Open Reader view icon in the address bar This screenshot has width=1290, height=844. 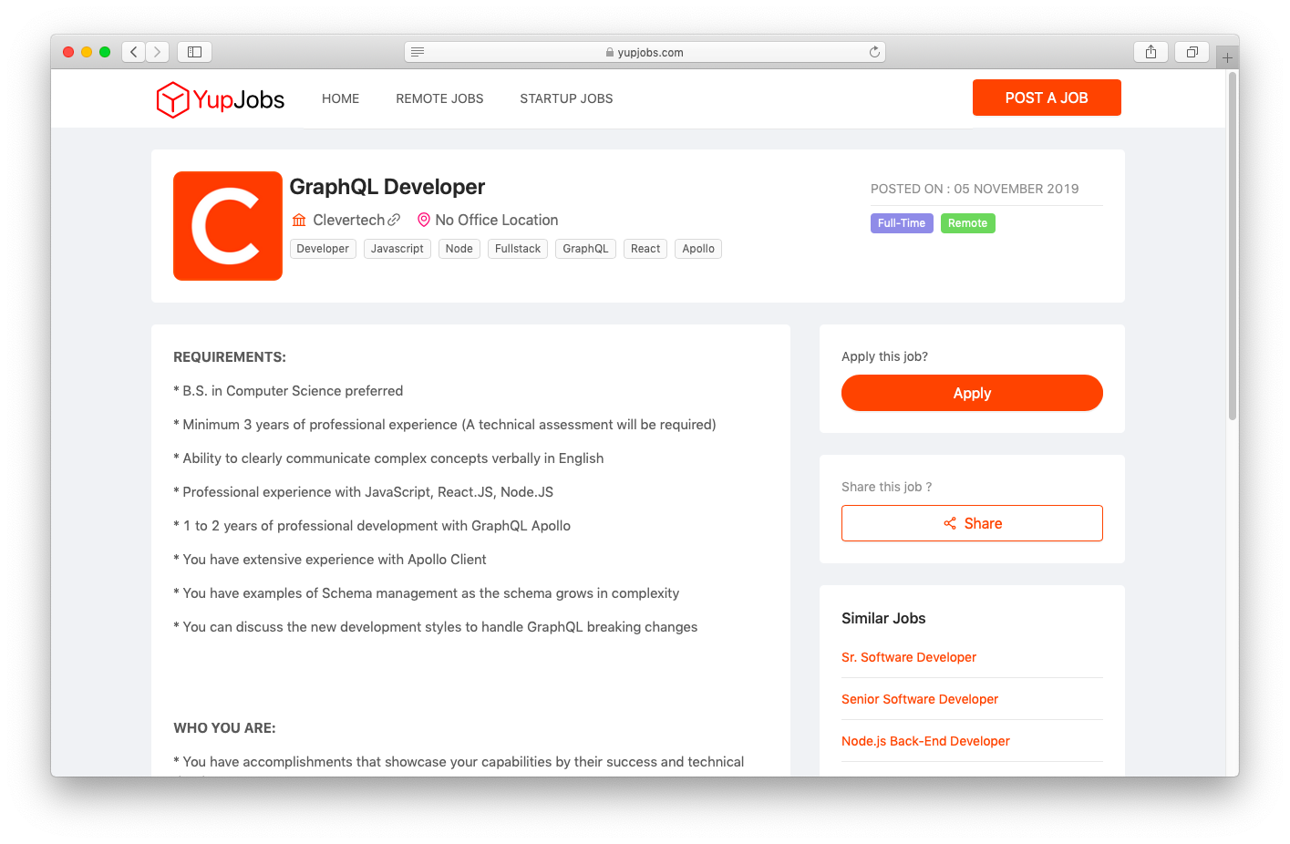[418, 52]
